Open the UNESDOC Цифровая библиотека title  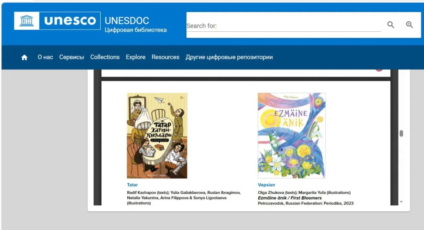[136, 25]
